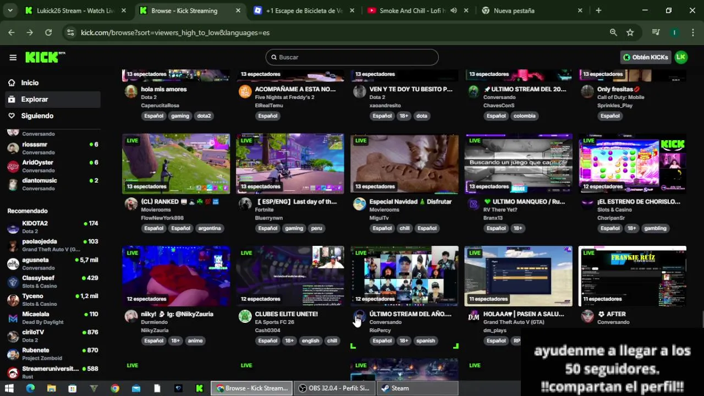Screen dimensions: 704x396
Task: Open media controls icon in toolbar
Action: coord(656,32)
